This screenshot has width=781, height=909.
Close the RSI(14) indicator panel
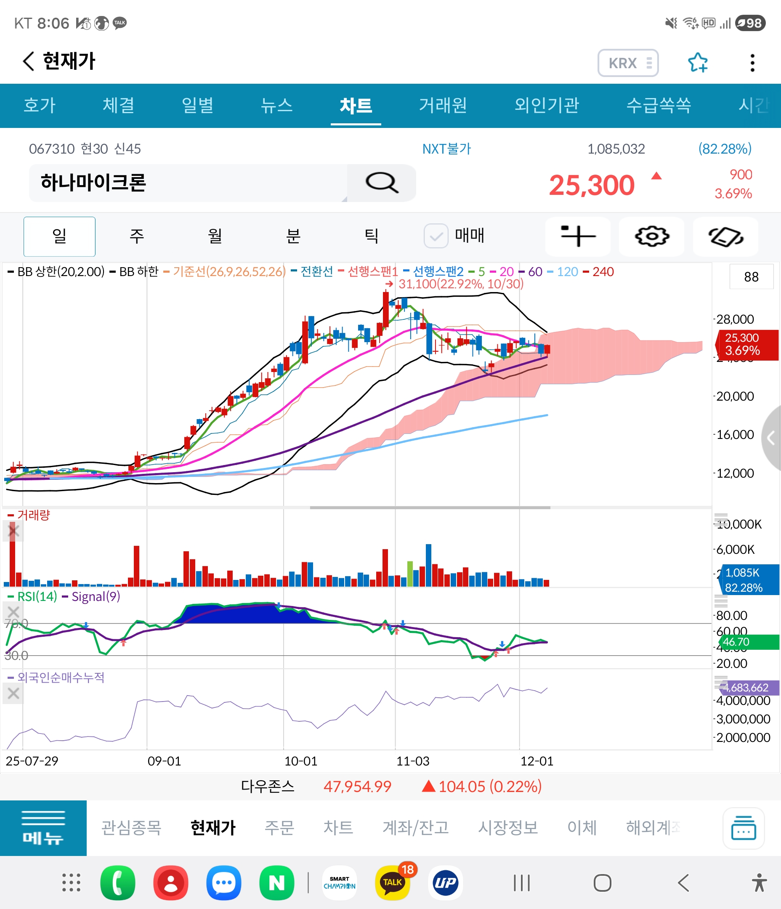pos(13,611)
